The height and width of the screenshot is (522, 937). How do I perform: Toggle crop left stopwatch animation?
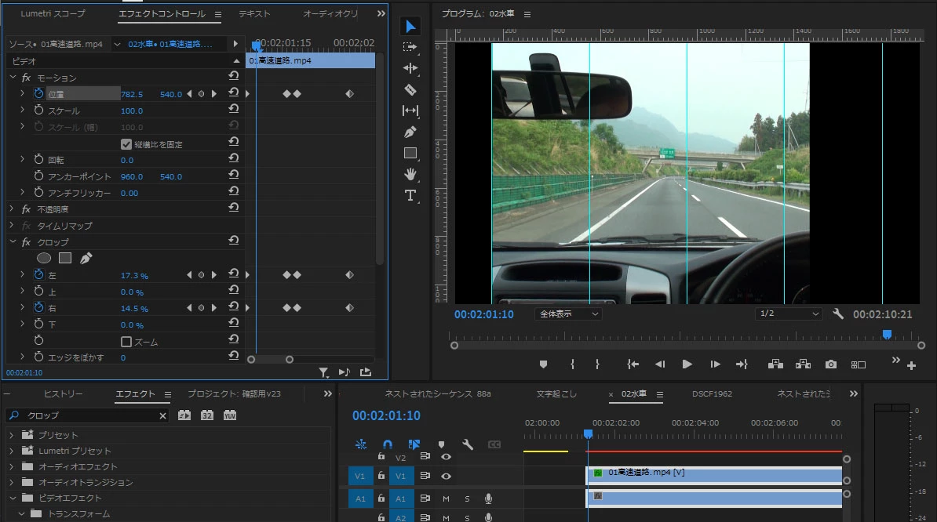coord(38,275)
